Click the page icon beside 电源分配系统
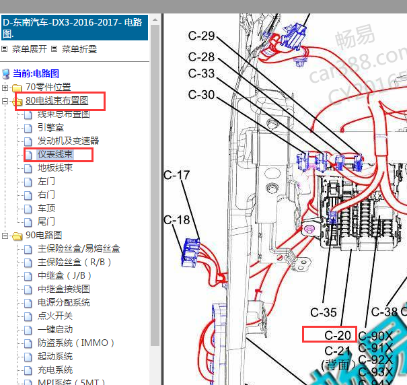This screenshot has width=407, height=385. 28,303
